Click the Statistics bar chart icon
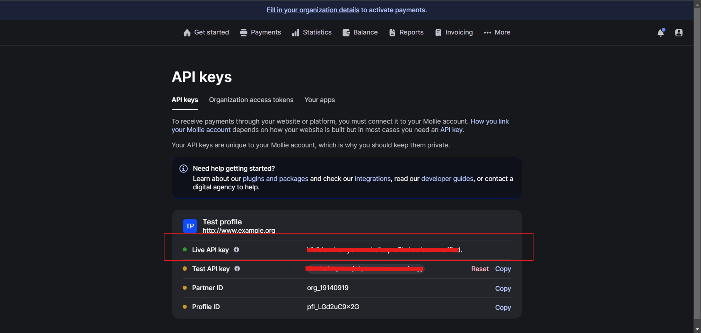This screenshot has width=701, height=333. pos(295,33)
